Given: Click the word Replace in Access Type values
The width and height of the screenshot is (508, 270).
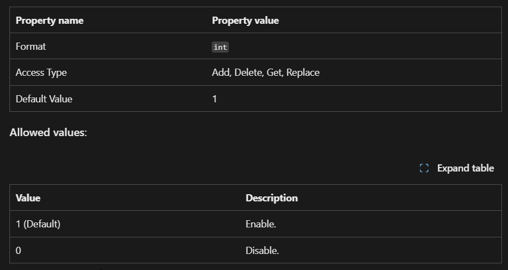Looking at the screenshot, I should coord(303,72).
